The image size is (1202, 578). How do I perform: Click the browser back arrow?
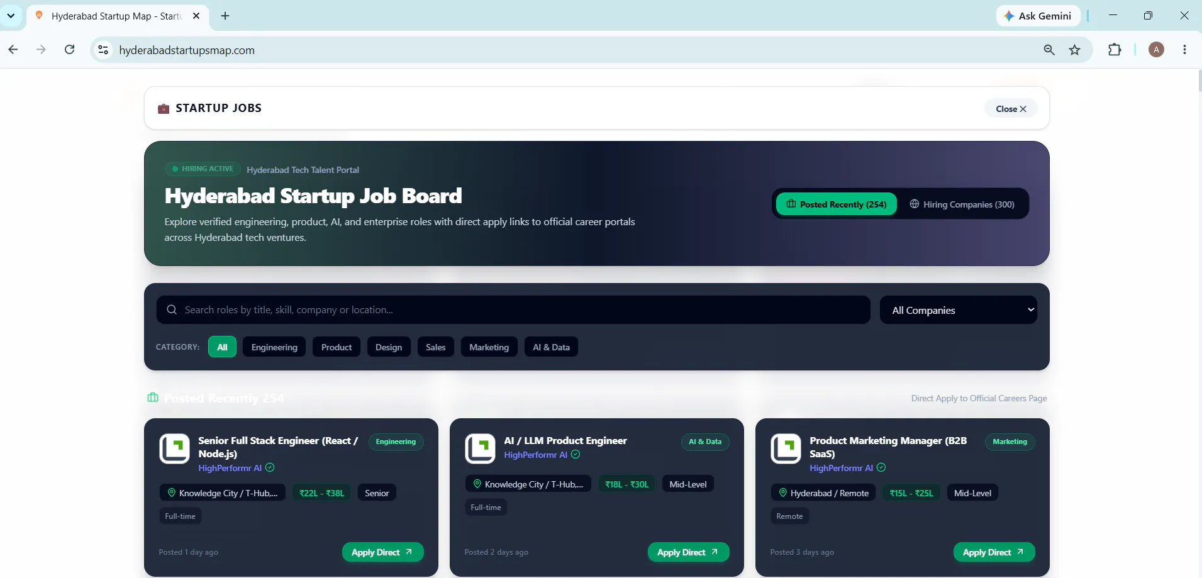pyautogui.click(x=13, y=50)
